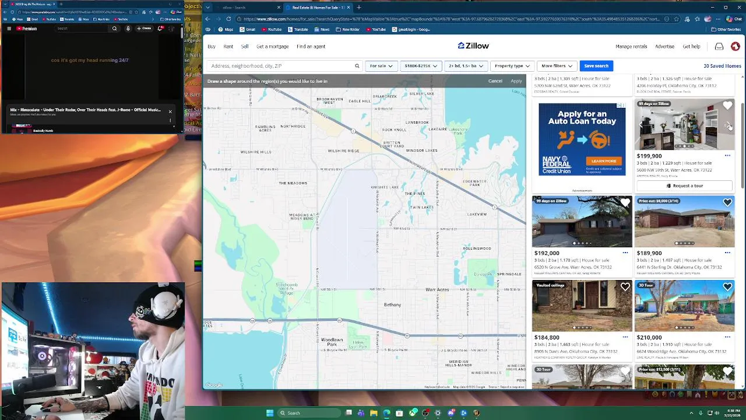This screenshot has height=420, width=746.
Task: Show next photo of the $199,900 listing
Action: point(729,125)
